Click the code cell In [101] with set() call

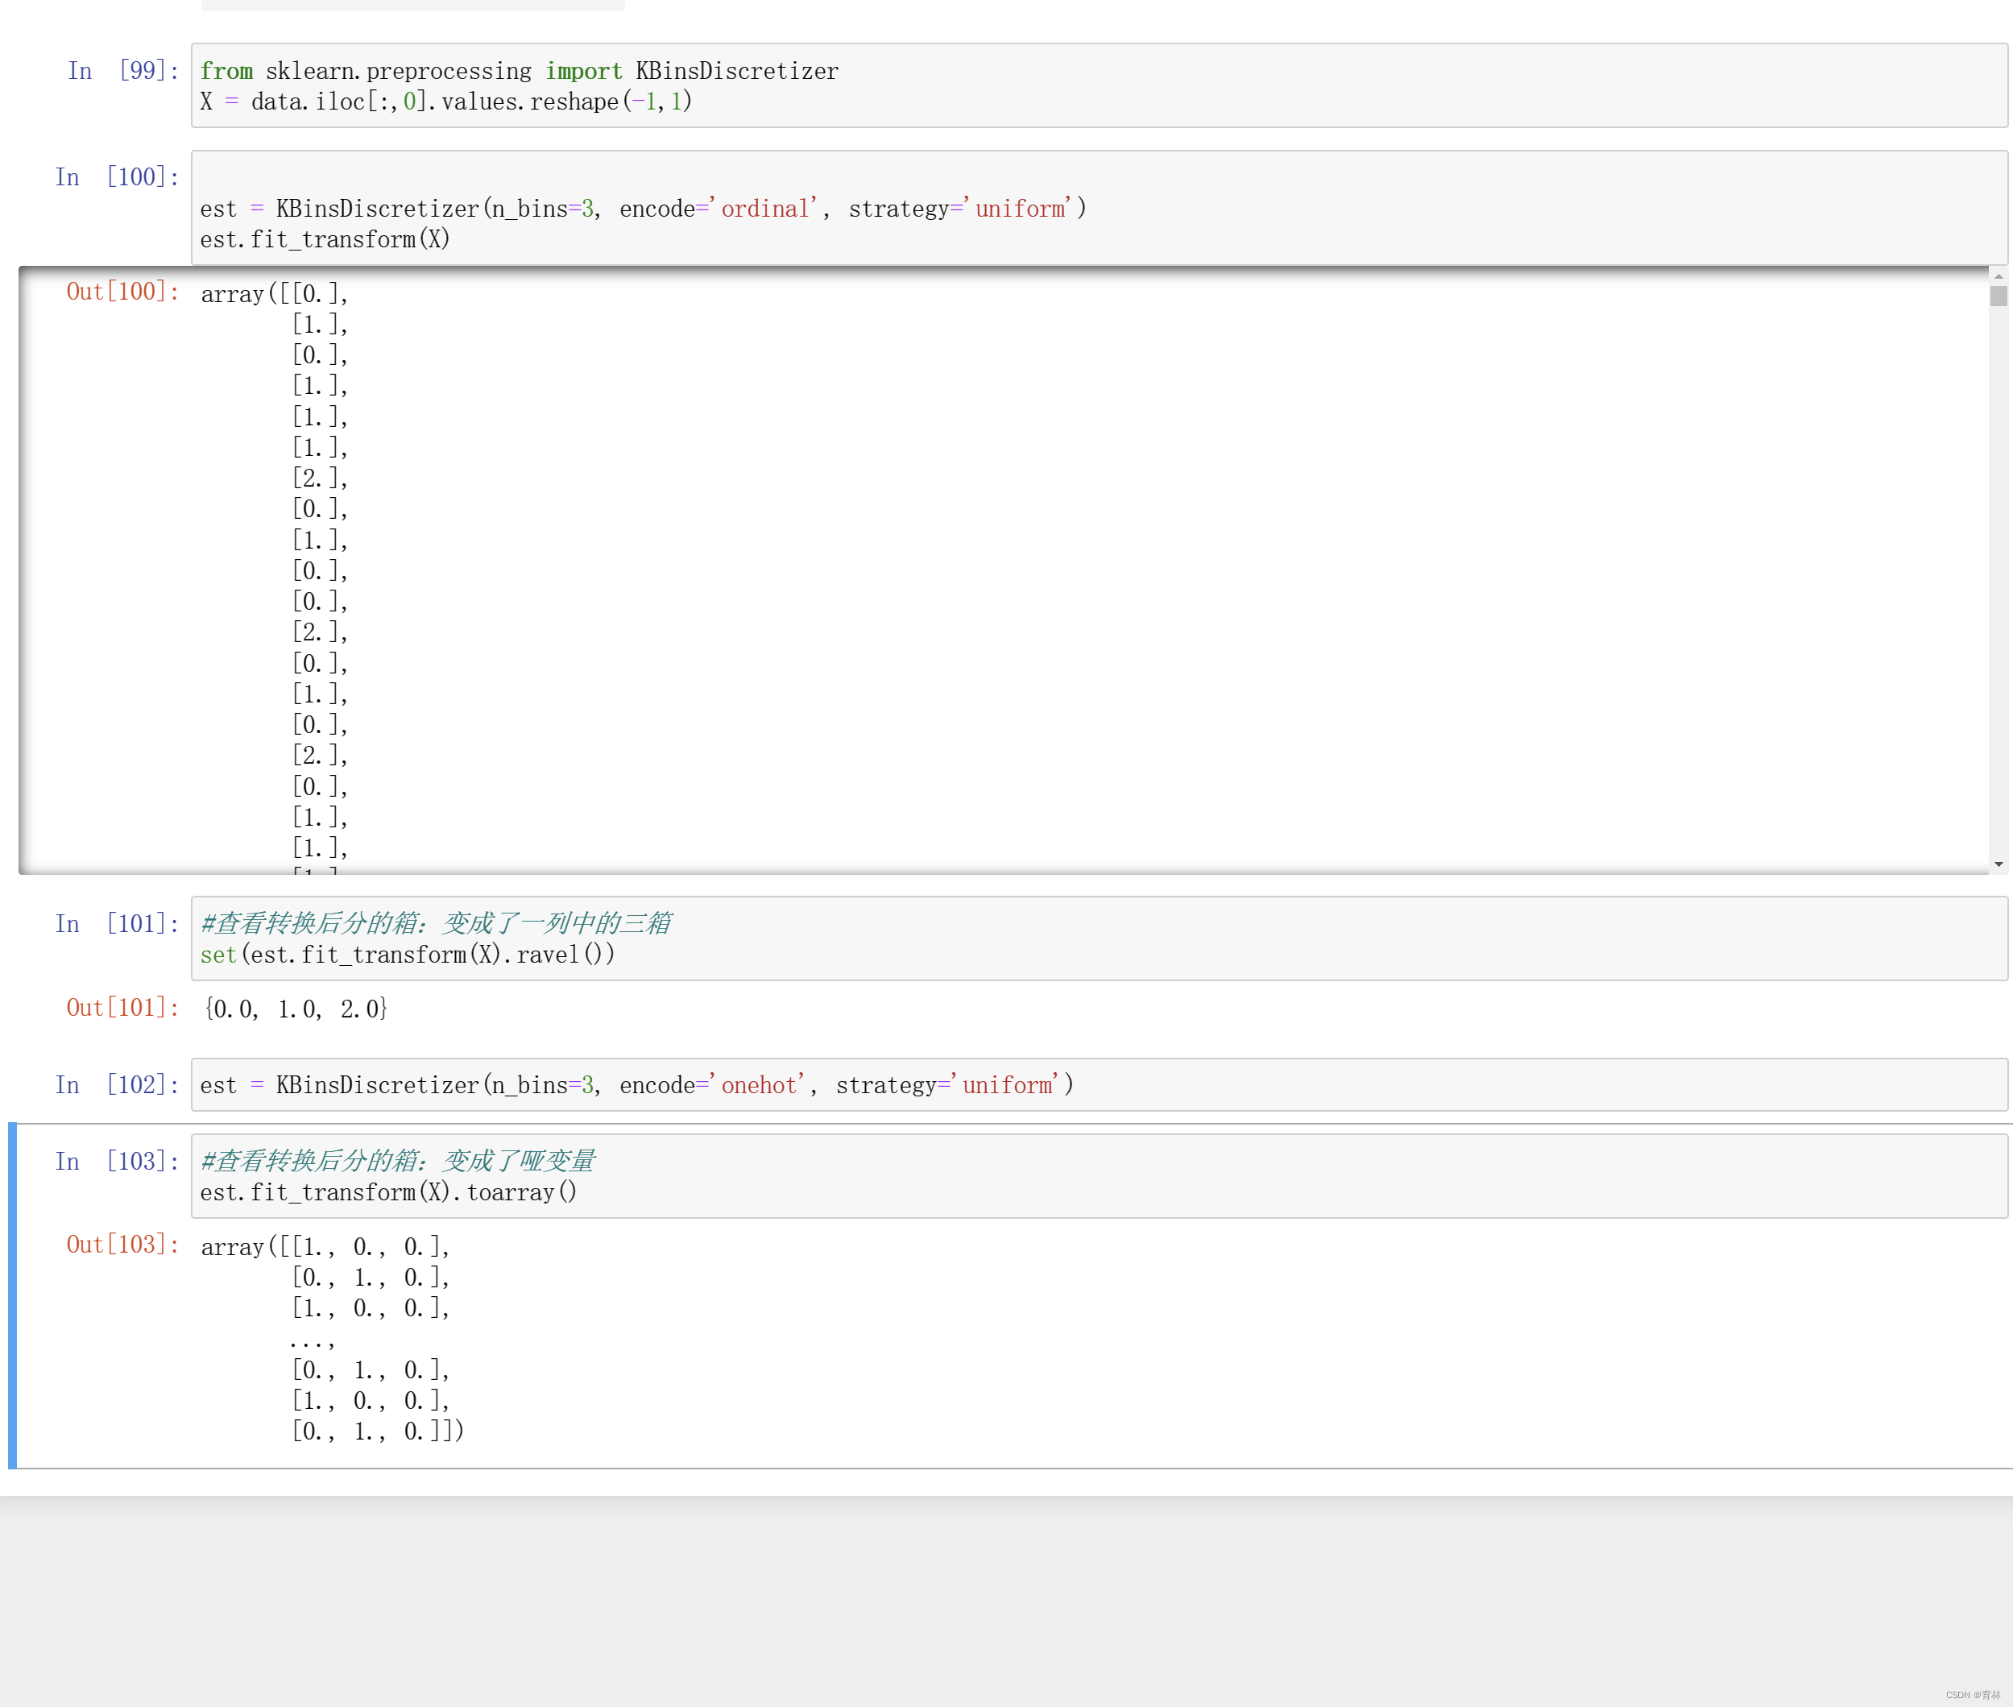[1099, 938]
